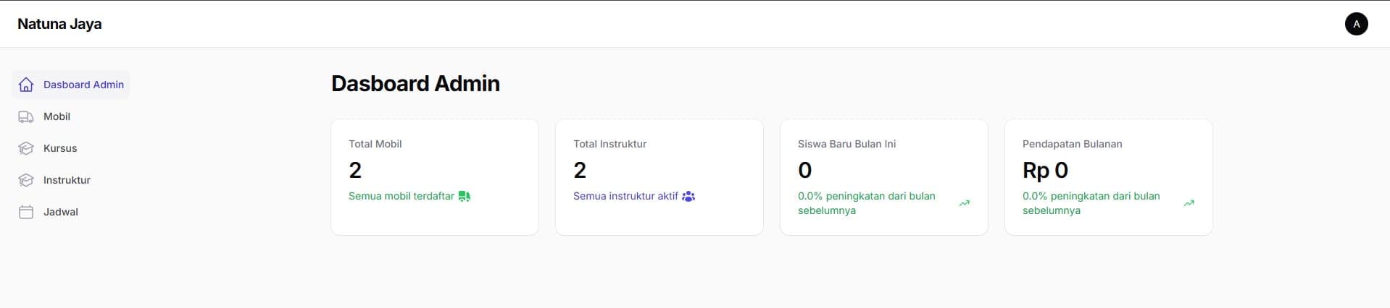
Task: Click the Pendapatan Bulanan Rp 0 value
Action: click(x=1045, y=170)
